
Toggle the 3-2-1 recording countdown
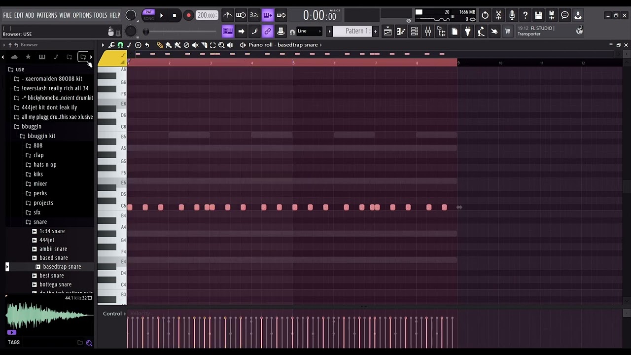254,15
